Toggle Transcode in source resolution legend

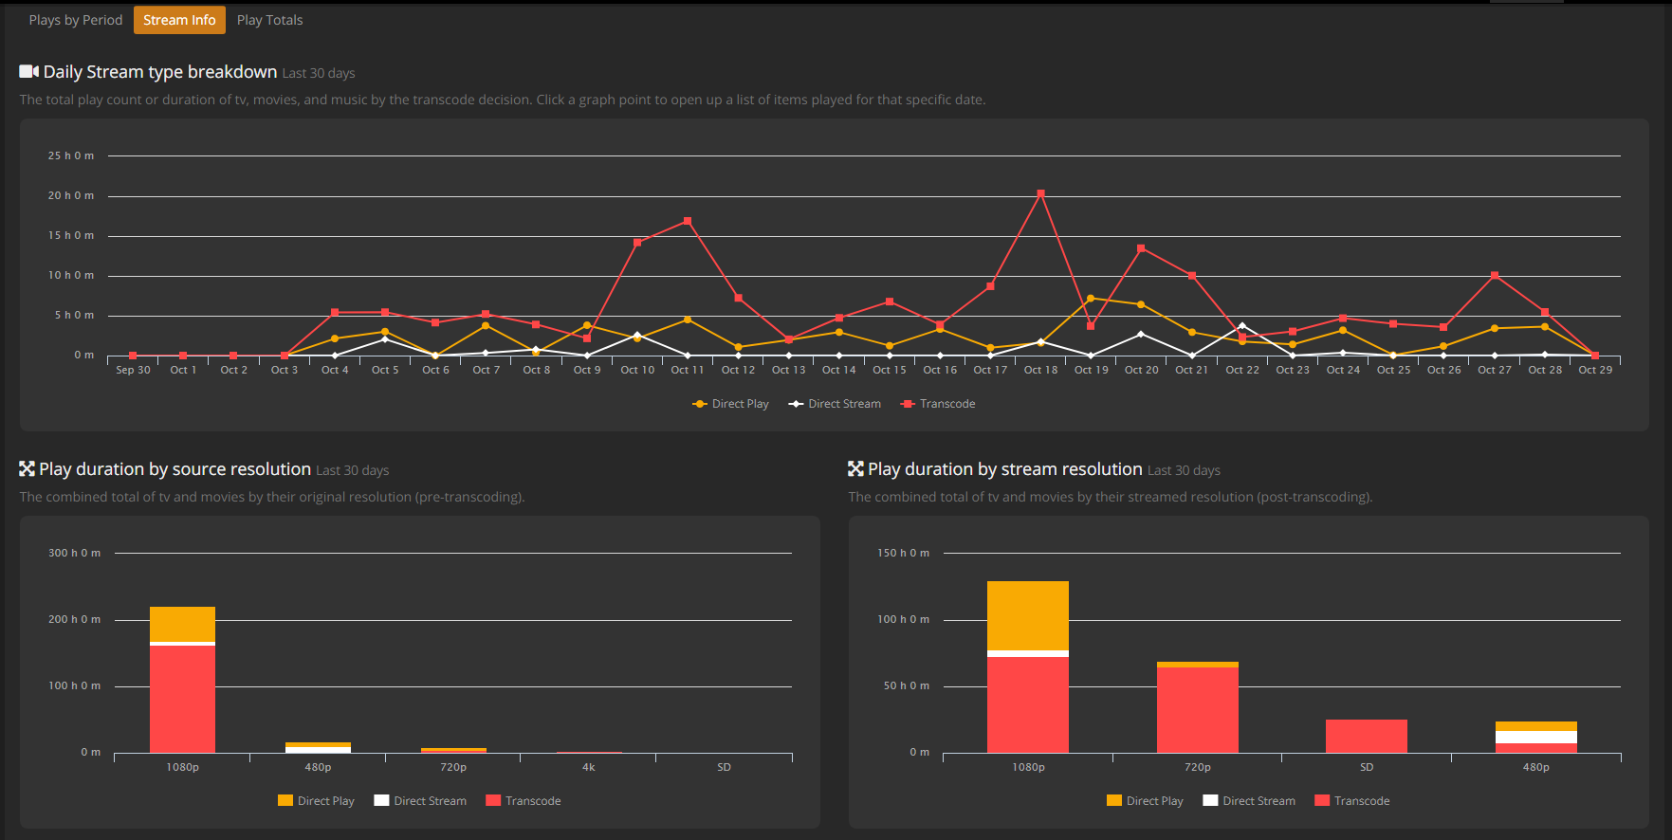coord(524,801)
